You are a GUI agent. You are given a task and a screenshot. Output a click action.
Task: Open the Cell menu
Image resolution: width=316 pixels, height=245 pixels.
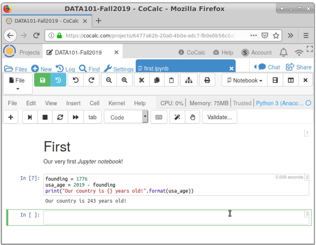[95, 103]
